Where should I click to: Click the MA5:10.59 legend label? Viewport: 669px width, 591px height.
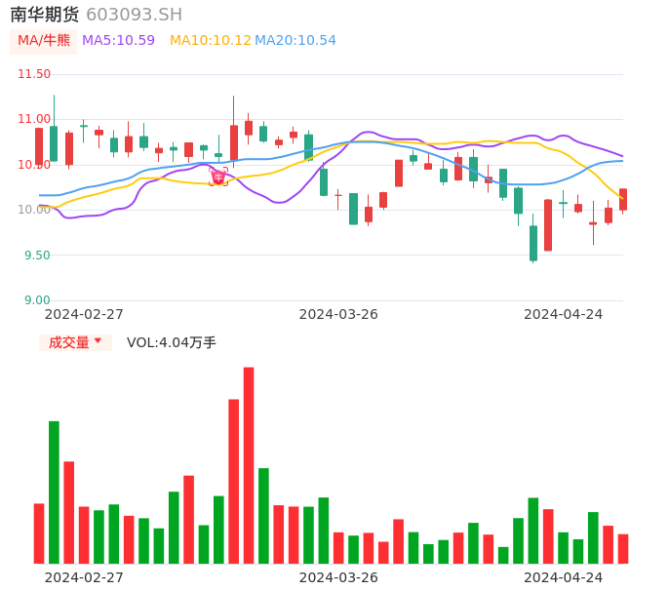pyautogui.click(x=118, y=41)
